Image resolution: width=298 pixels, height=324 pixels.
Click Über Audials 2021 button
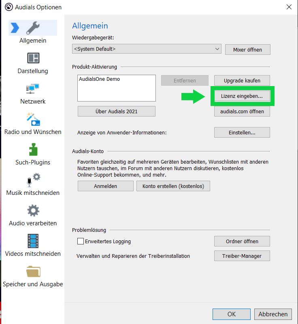(116, 111)
